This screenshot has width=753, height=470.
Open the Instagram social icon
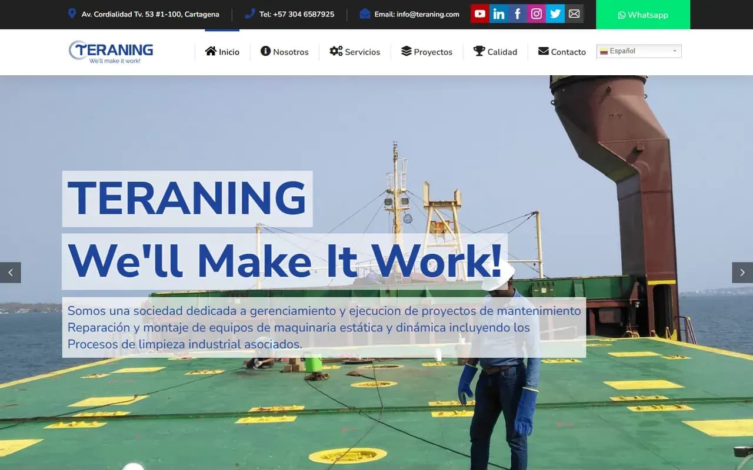pyautogui.click(x=537, y=14)
